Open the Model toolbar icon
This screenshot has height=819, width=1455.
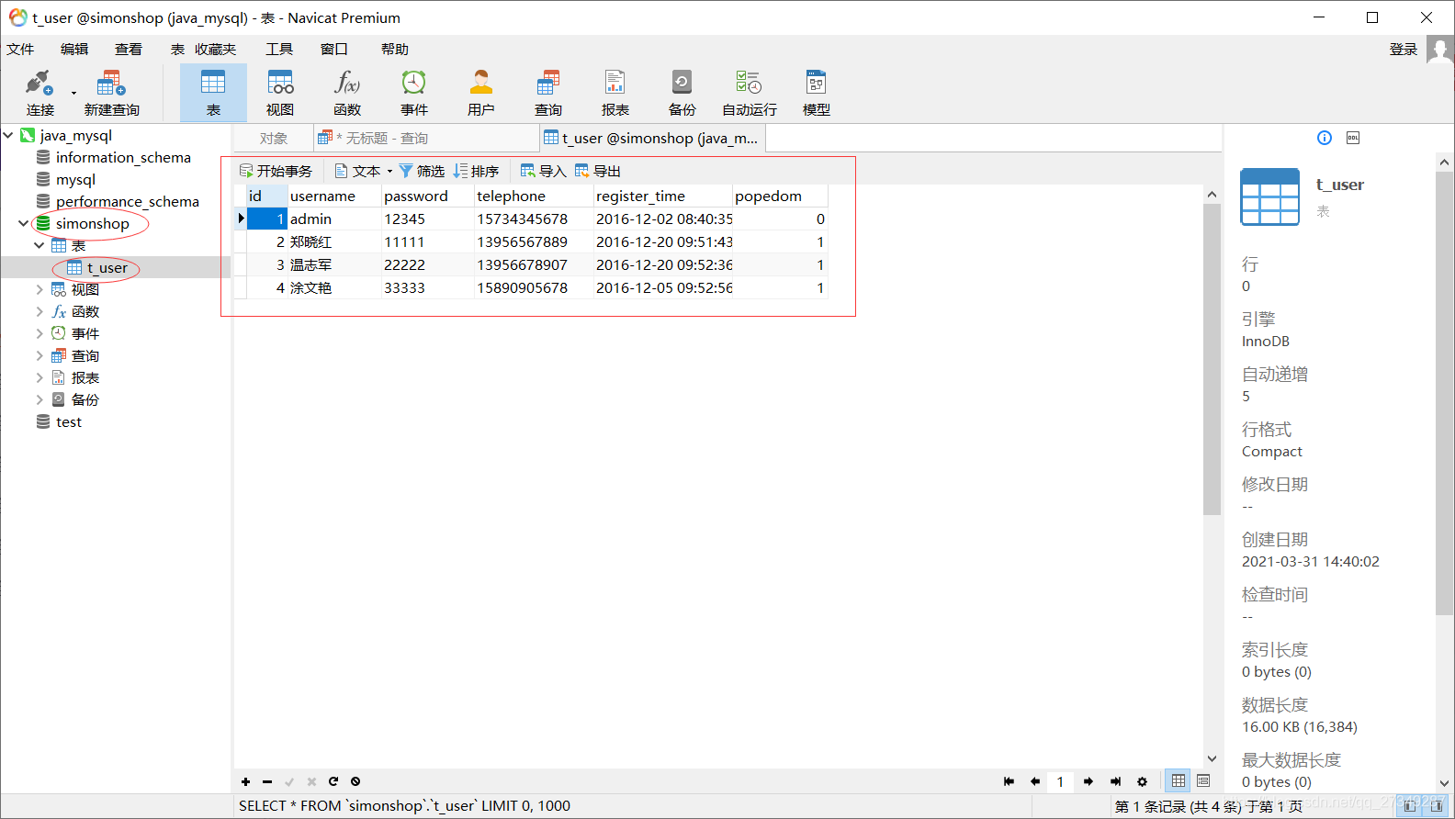(817, 93)
